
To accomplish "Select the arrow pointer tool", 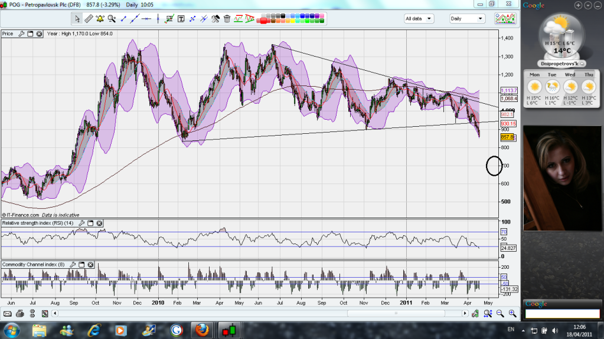I will click(77, 19).
